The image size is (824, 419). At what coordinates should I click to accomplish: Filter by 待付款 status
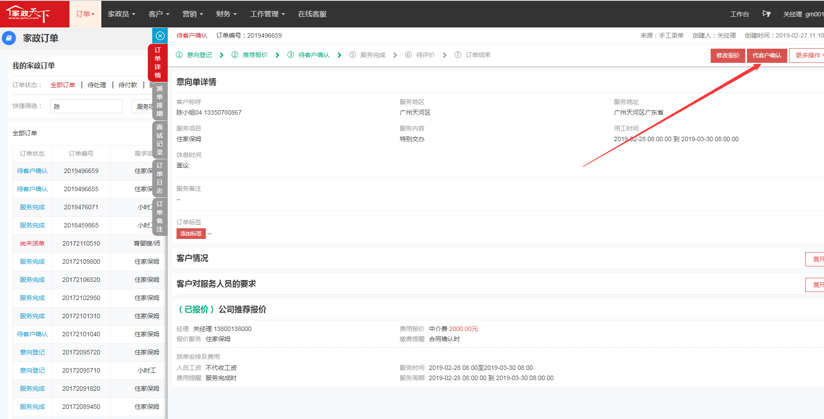click(x=128, y=85)
